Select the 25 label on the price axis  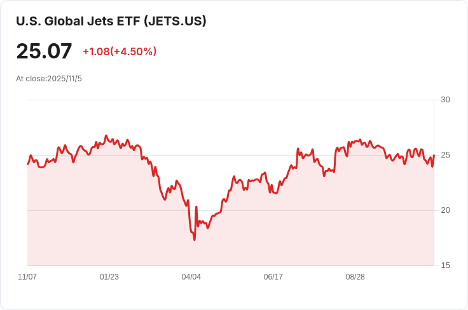click(445, 155)
